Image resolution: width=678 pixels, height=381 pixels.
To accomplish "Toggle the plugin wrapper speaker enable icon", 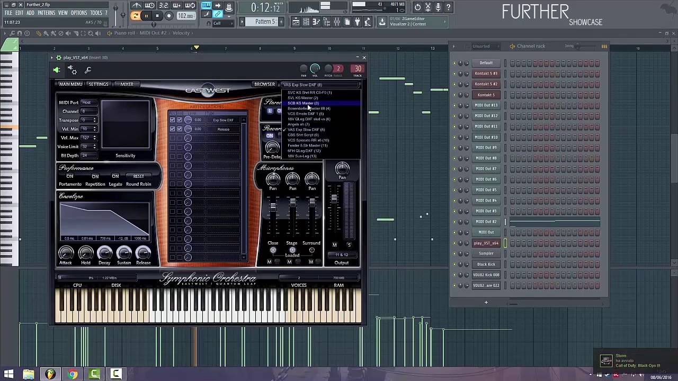I will pos(57,70).
